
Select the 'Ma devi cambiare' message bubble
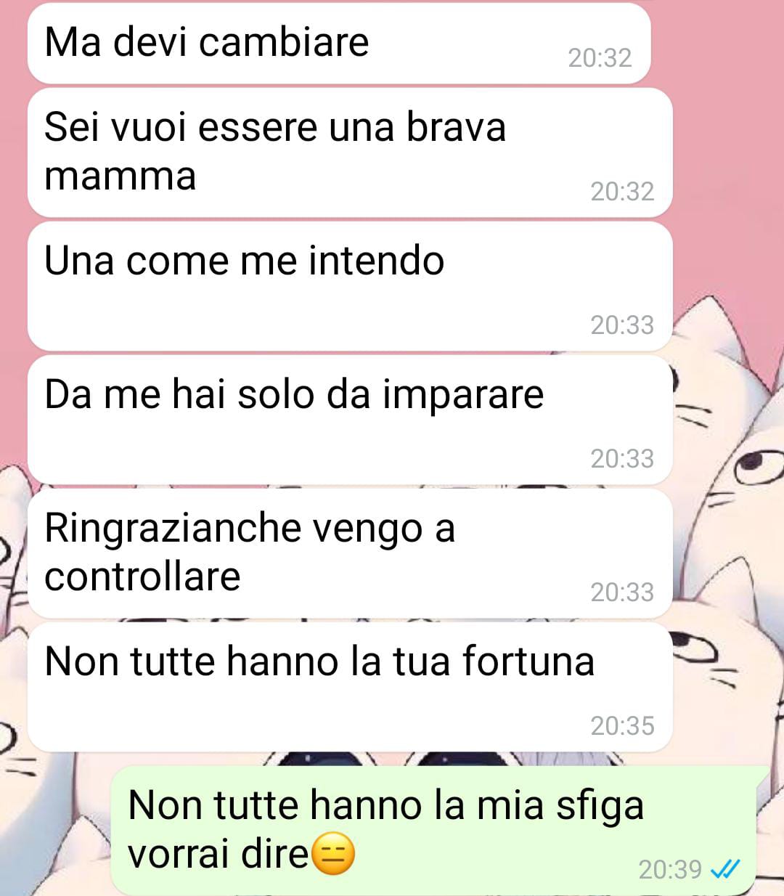[339, 44]
